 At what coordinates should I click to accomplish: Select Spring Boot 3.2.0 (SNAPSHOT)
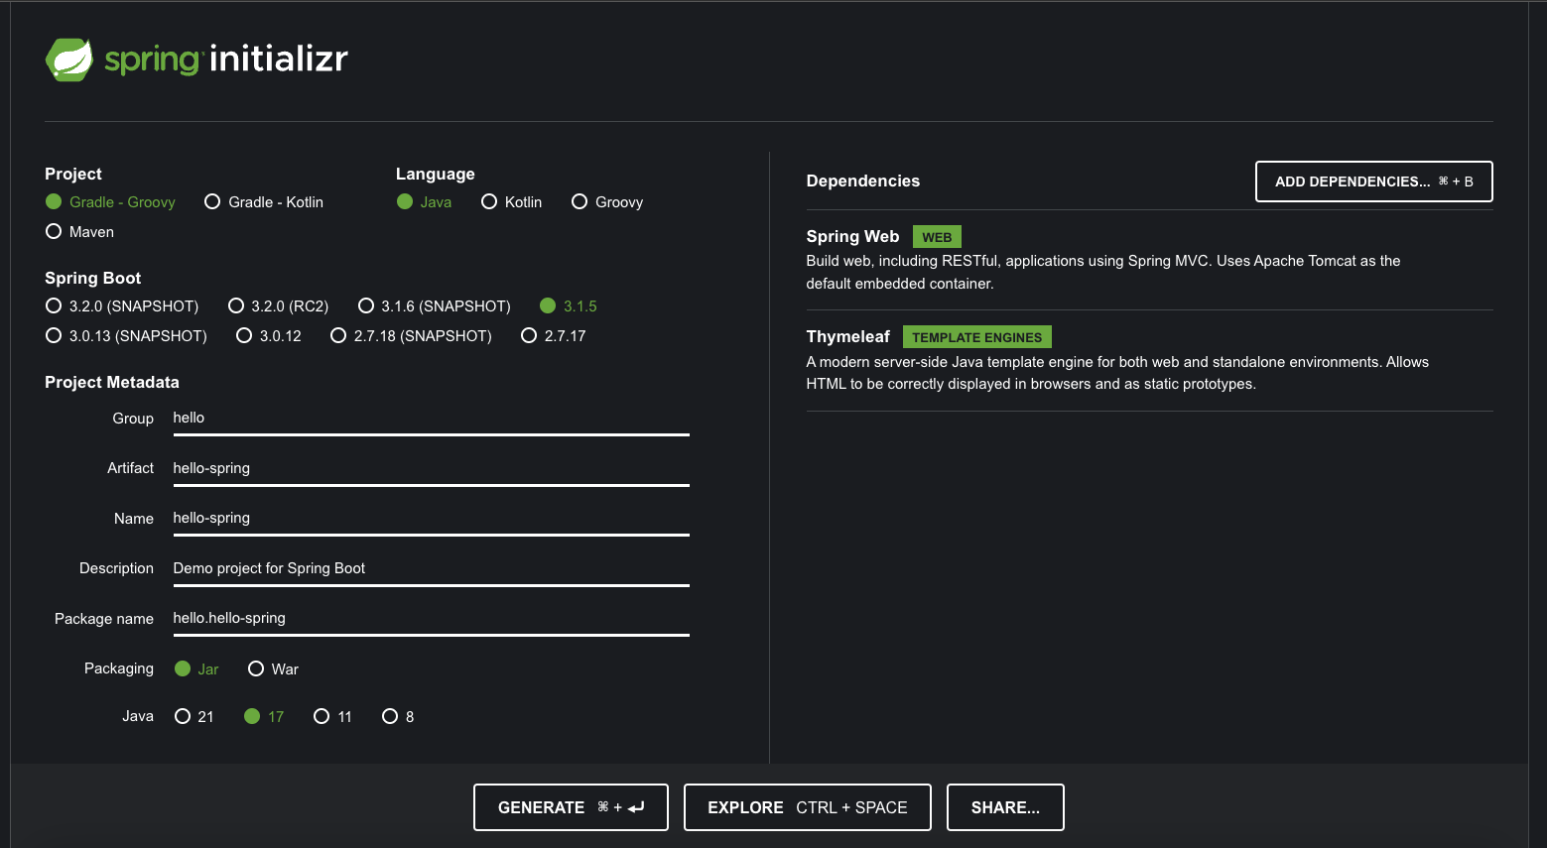tap(122, 306)
